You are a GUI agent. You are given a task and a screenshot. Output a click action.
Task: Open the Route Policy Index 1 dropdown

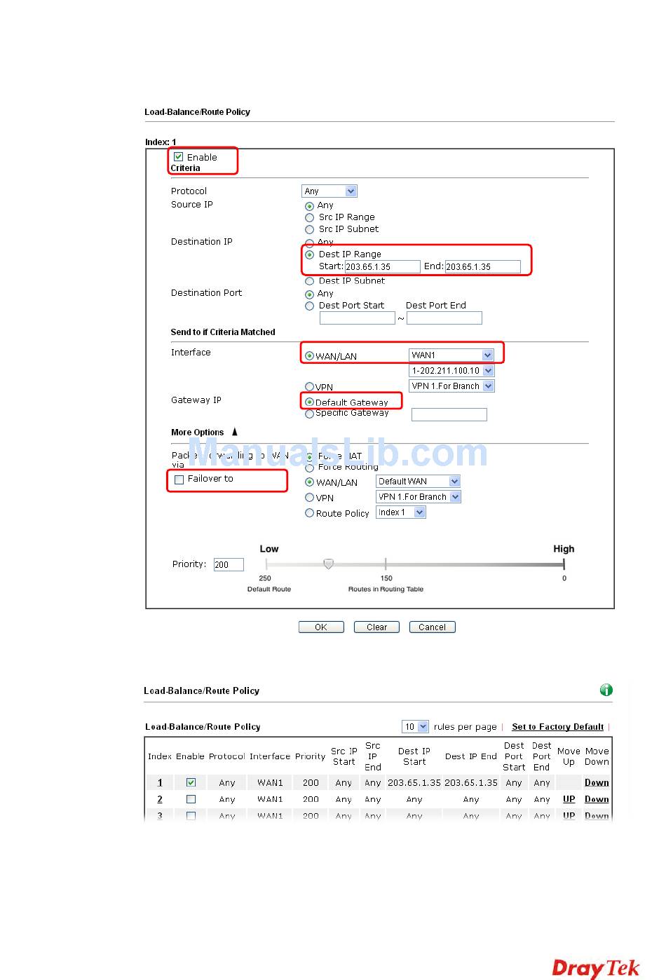[x=401, y=512]
